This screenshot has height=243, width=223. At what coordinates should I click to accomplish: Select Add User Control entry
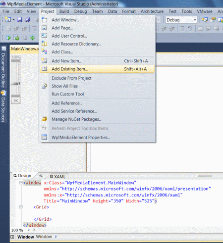[x=97, y=36]
